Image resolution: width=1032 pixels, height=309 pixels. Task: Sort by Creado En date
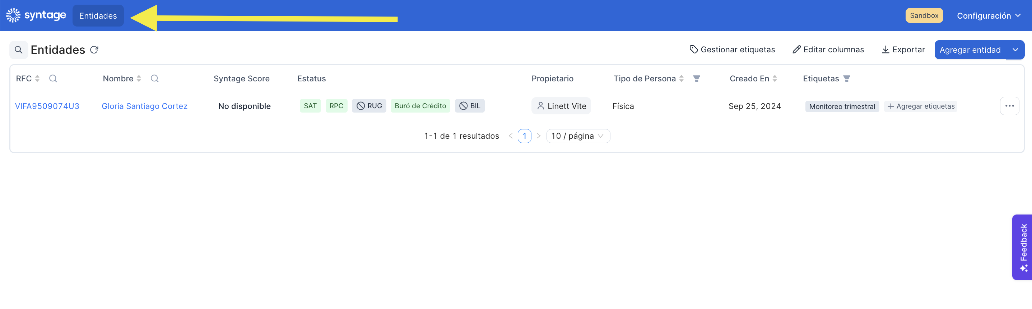[x=775, y=79]
